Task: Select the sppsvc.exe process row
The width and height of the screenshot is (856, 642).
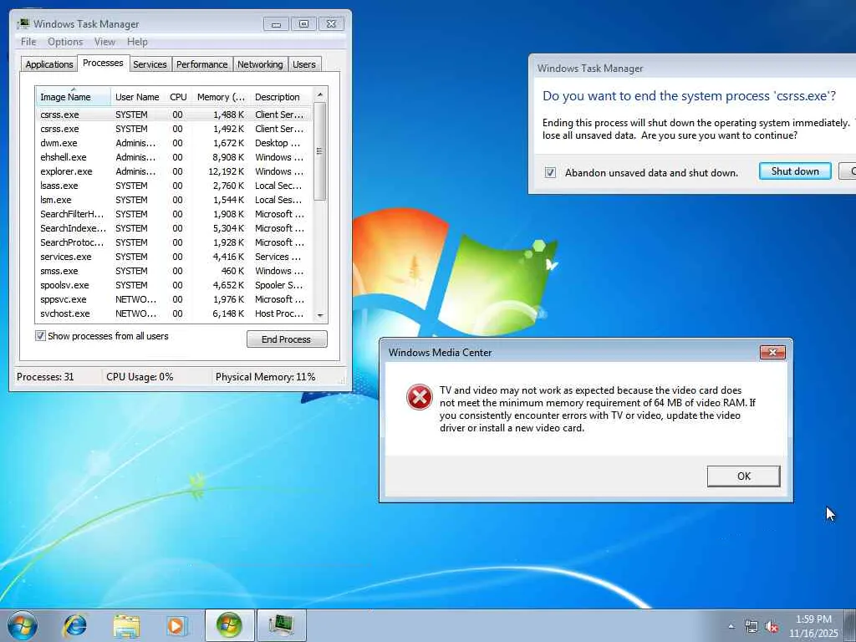Action: point(174,299)
